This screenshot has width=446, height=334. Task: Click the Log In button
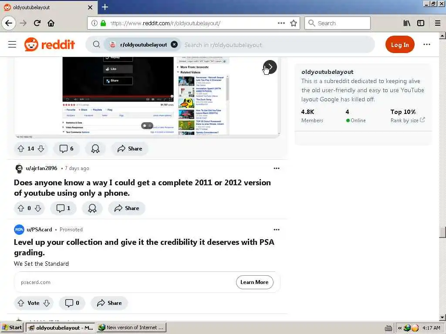pos(400,44)
